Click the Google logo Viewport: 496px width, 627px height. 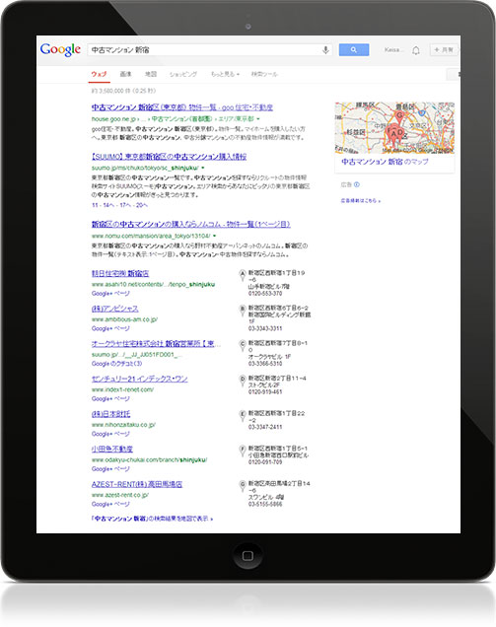(60, 50)
